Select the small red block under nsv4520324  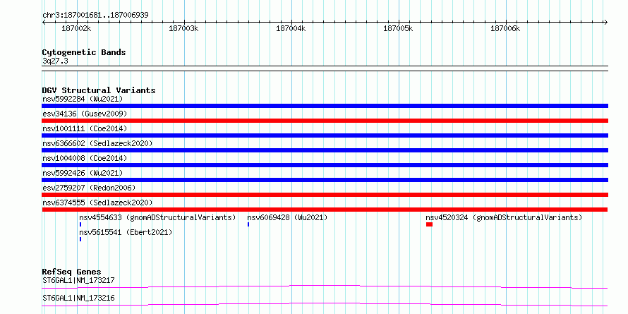coord(429,224)
